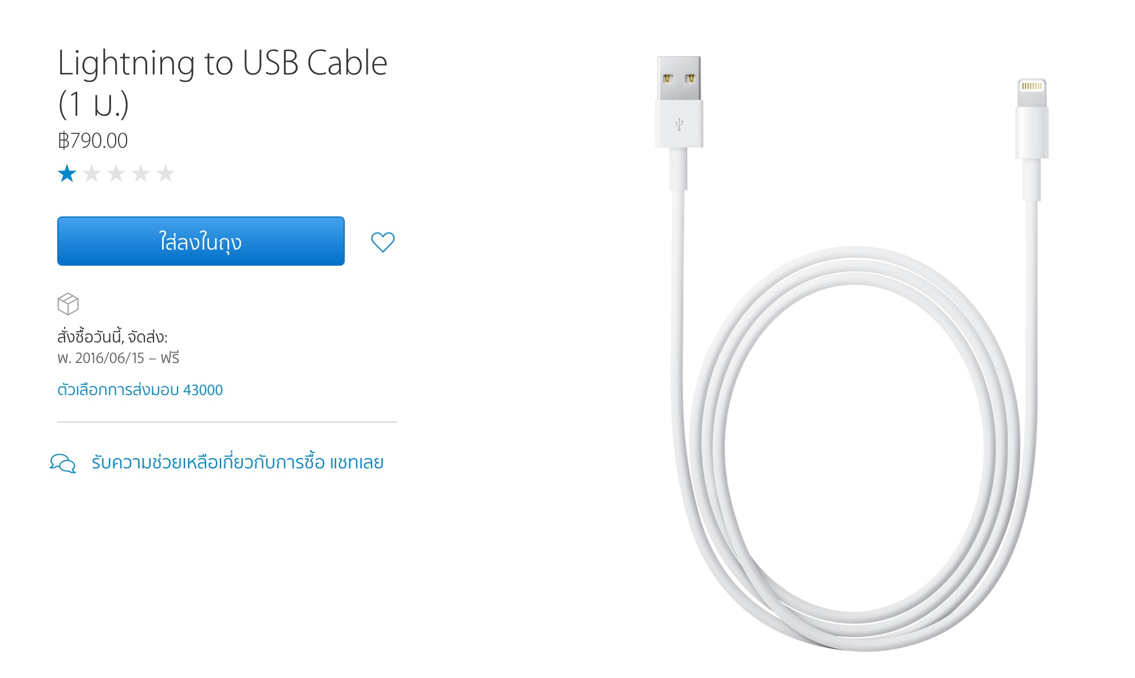The width and height of the screenshot is (1135, 678).
Task: Click the 2016/06/15 free delivery date text
Action: 118,358
